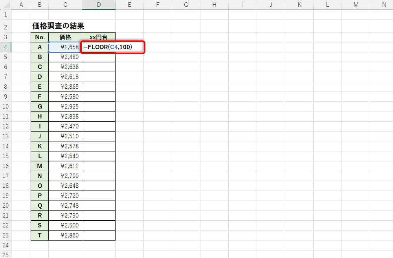This screenshot has width=393, height=258.
Task: Select column B header
Action: (40, 5)
